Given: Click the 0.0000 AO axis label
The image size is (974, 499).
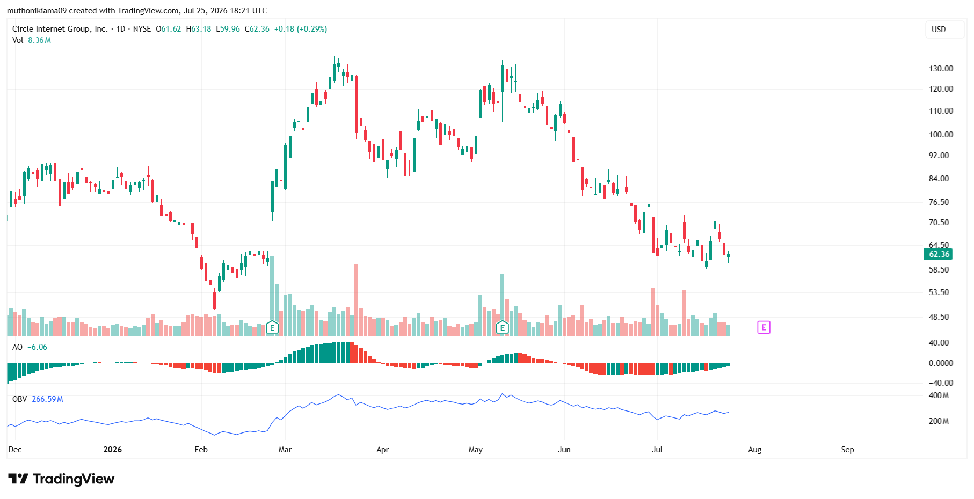Looking at the screenshot, I should tap(941, 363).
